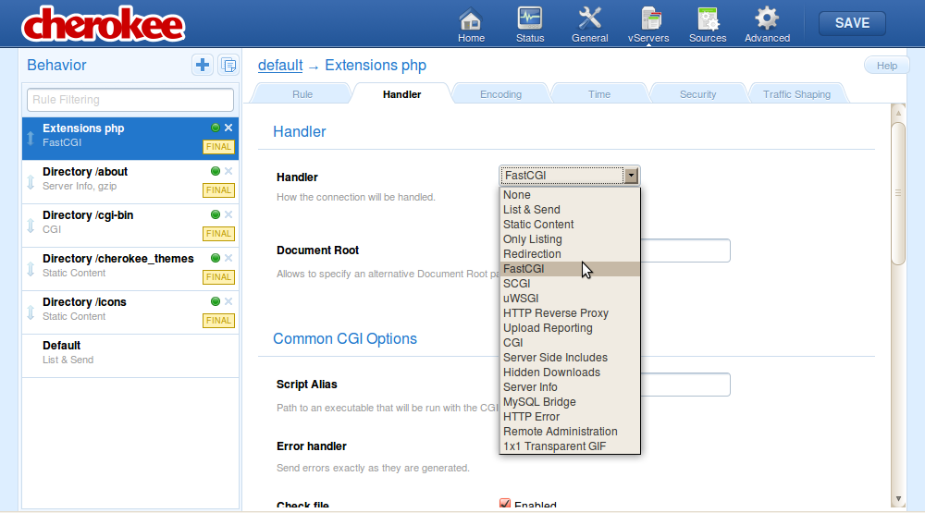Switch to the Rule tab
925x513 pixels.
click(302, 93)
